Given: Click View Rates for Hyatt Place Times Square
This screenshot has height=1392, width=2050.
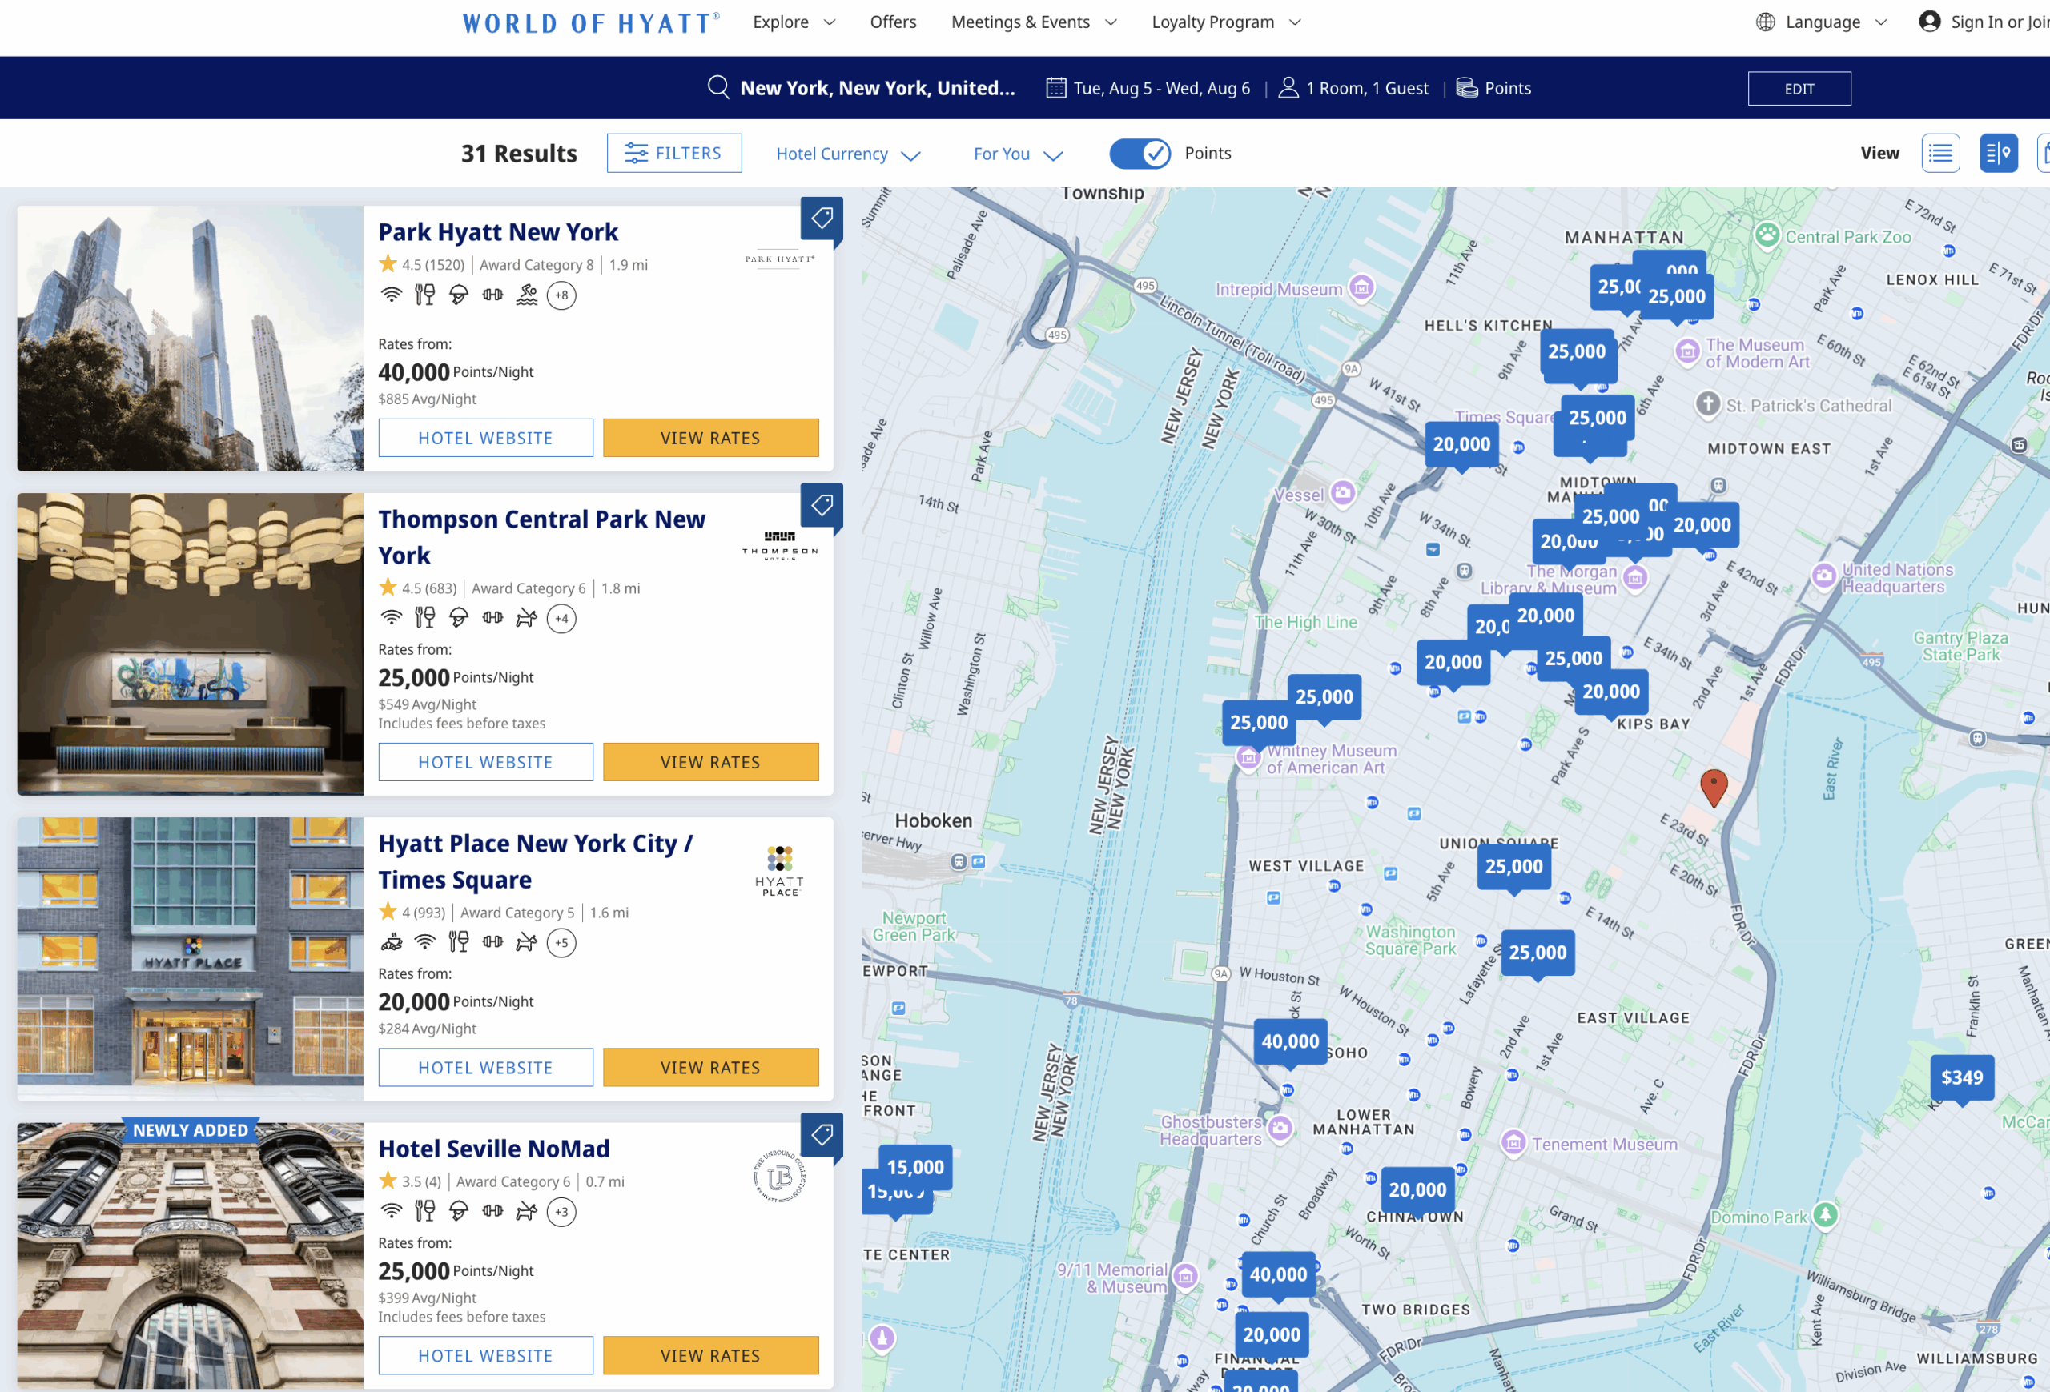Looking at the screenshot, I should (710, 1068).
